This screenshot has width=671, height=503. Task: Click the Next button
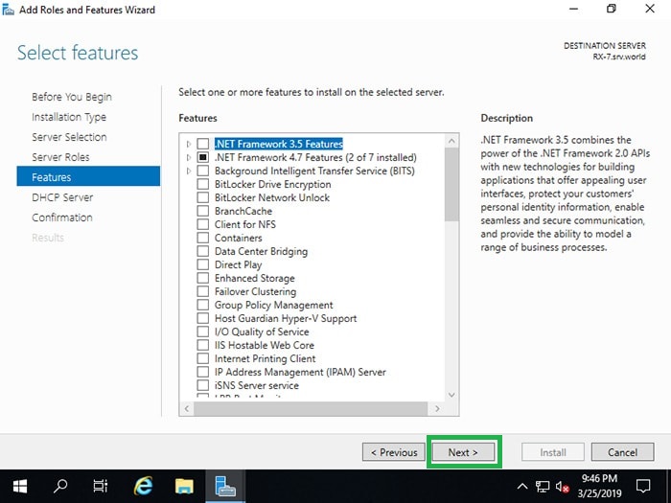coord(463,452)
